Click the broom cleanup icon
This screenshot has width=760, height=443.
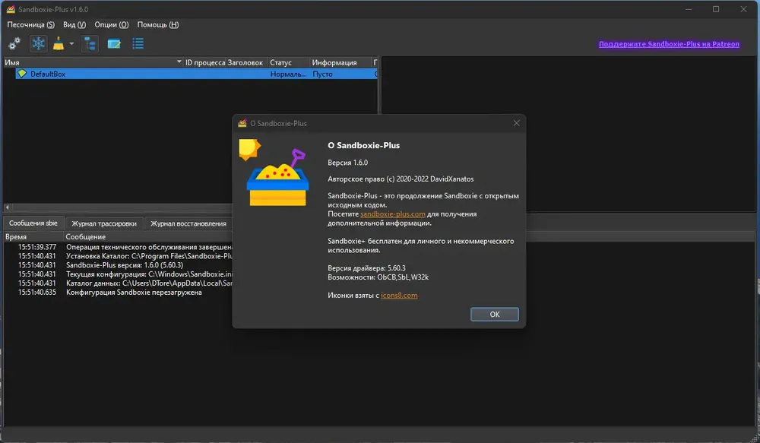click(59, 43)
